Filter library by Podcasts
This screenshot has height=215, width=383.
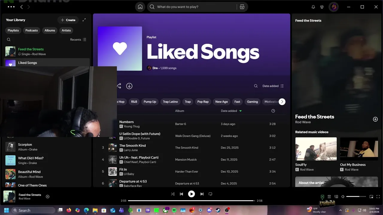click(x=31, y=30)
